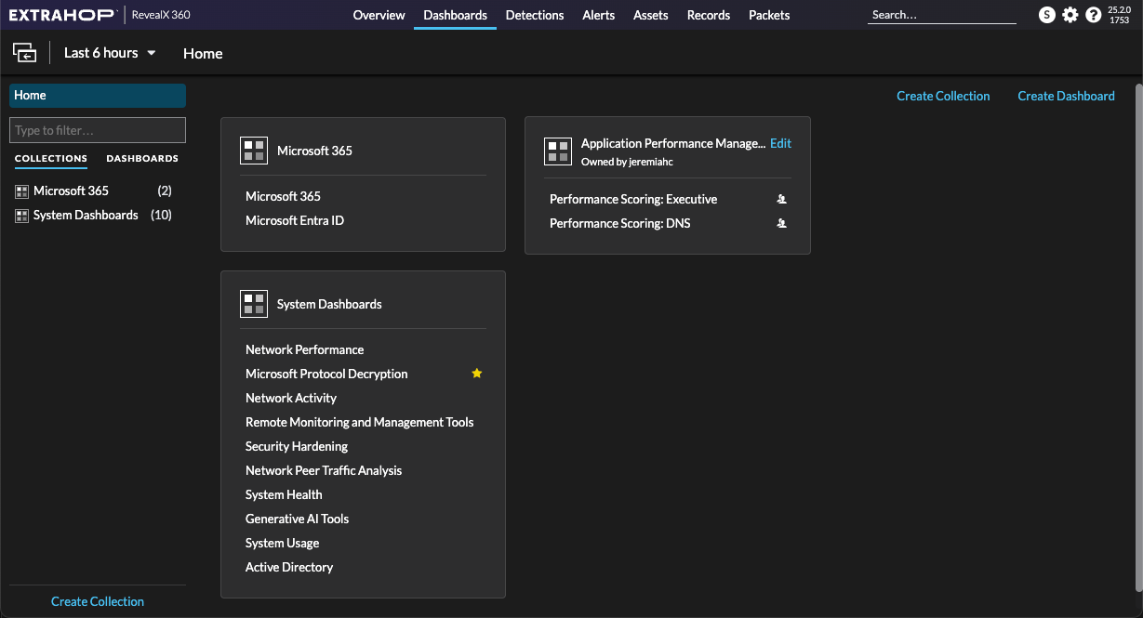Click the version number 25.2.0 1753
1143x618 pixels.
(x=1119, y=15)
